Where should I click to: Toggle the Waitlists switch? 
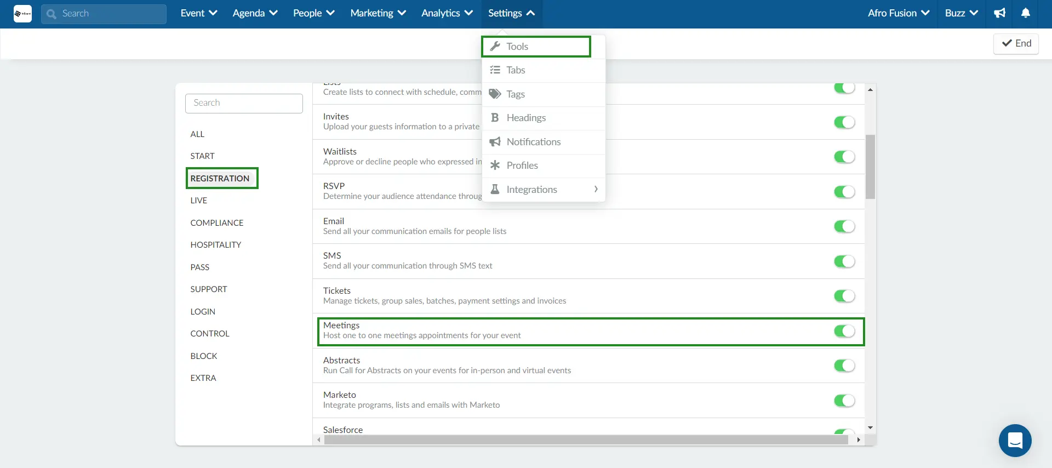[x=844, y=157]
